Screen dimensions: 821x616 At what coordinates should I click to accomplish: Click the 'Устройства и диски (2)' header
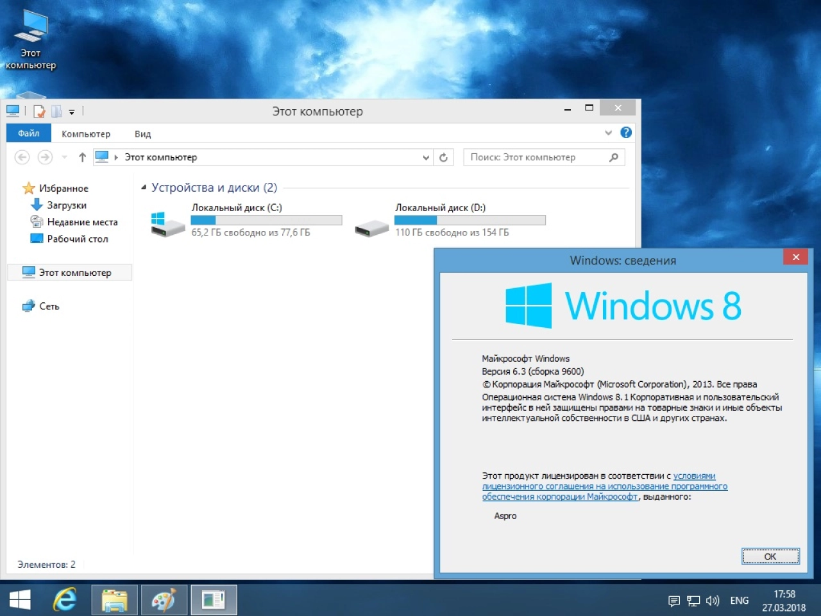pyautogui.click(x=214, y=187)
